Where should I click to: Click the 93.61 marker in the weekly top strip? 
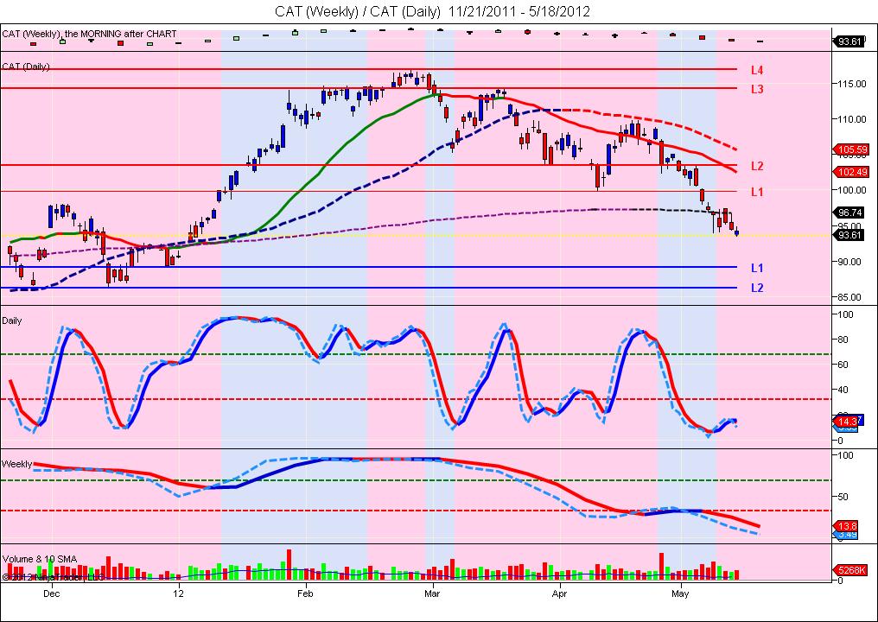coord(850,41)
